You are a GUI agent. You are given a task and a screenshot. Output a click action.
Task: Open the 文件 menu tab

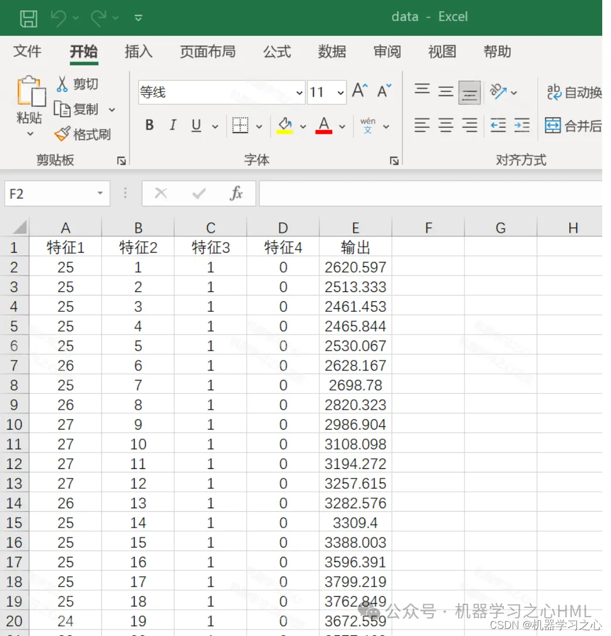[x=28, y=52]
